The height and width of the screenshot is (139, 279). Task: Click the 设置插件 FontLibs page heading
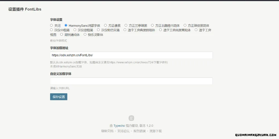(x=25, y=9)
